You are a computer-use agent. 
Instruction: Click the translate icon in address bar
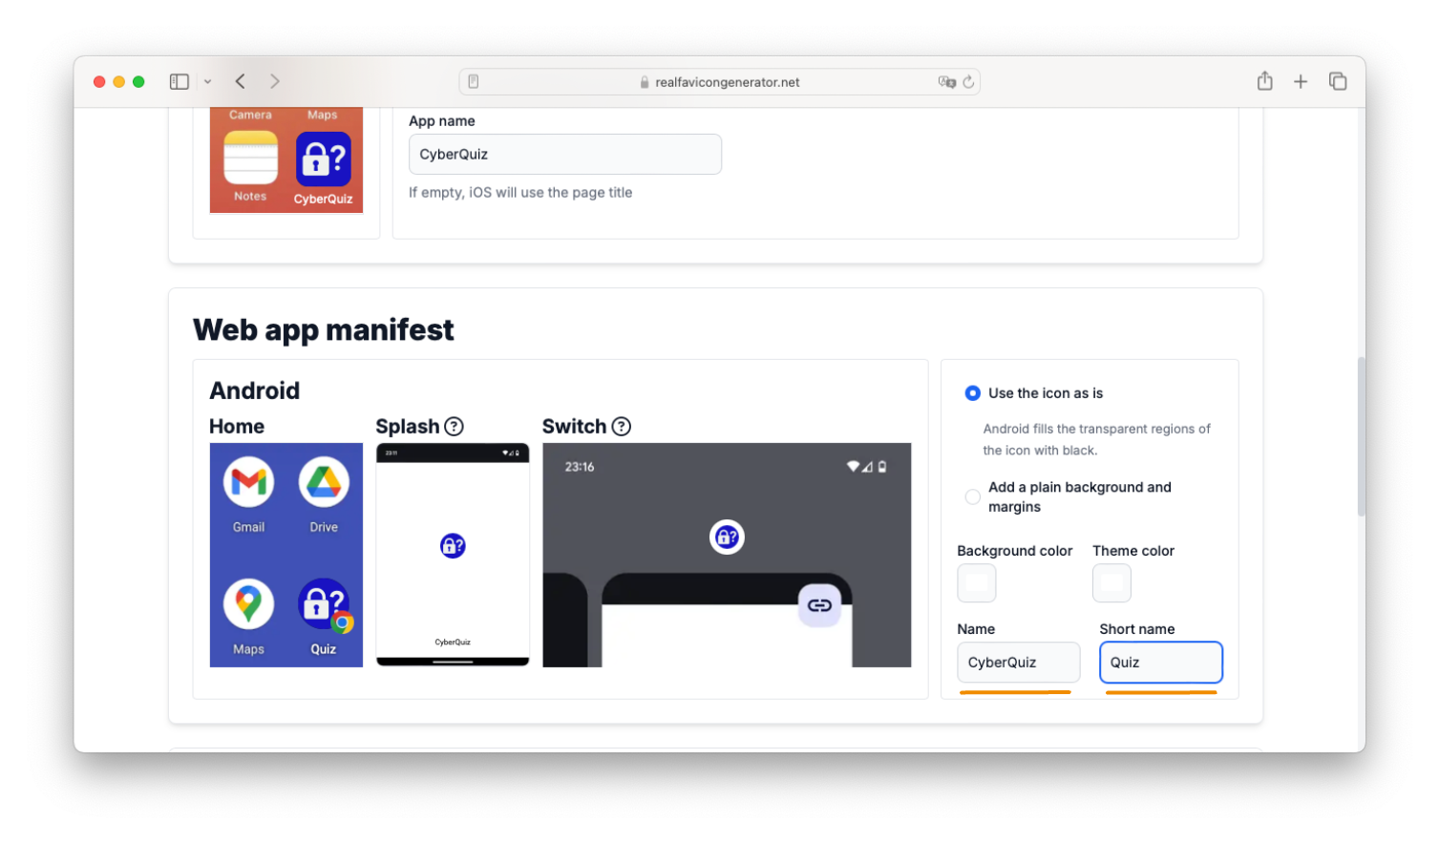click(x=946, y=82)
